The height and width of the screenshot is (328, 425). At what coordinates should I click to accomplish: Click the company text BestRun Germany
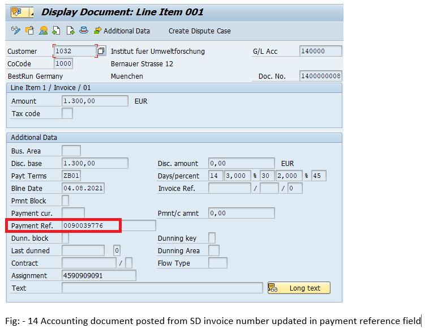(35, 76)
